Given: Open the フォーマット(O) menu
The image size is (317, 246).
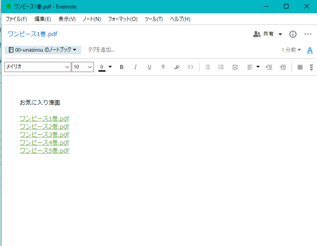Looking at the screenshot, I should coord(123,19).
